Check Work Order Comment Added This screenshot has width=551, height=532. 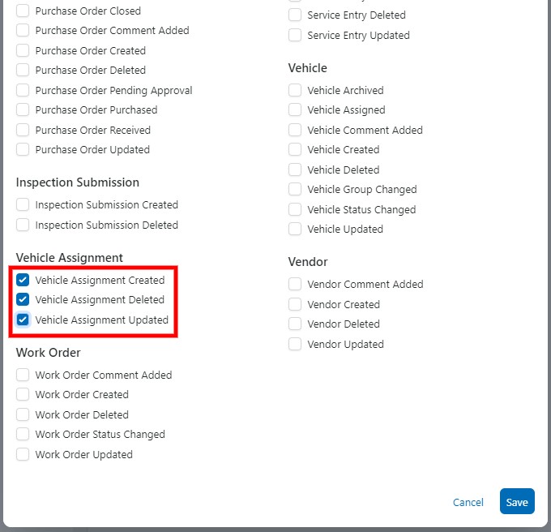point(23,375)
